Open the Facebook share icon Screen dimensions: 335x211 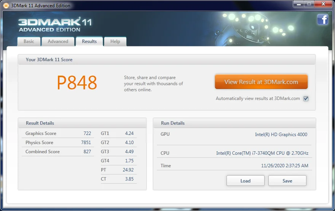point(322,20)
